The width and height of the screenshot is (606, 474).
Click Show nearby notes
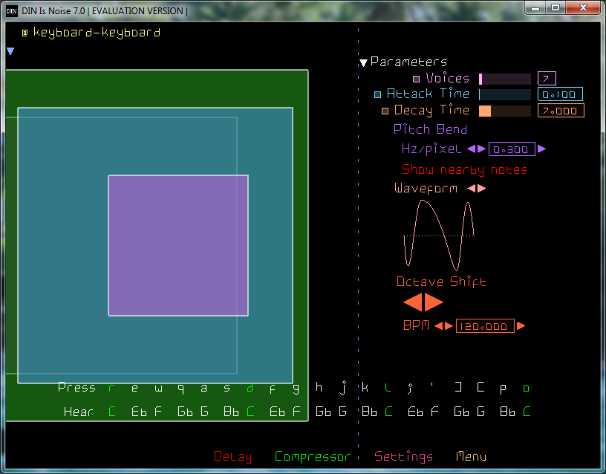[x=464, y=170]
